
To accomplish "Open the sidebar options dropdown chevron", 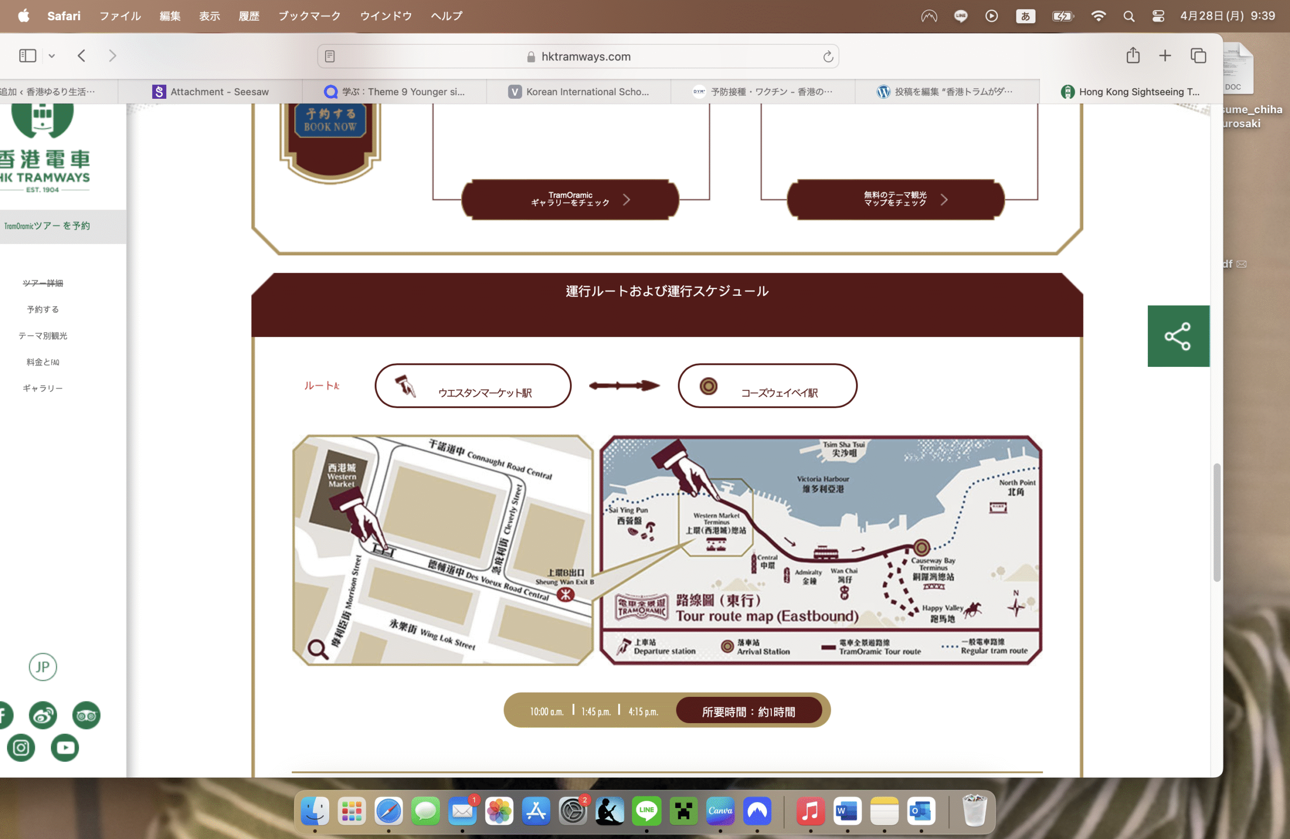I will click(51, 56).
